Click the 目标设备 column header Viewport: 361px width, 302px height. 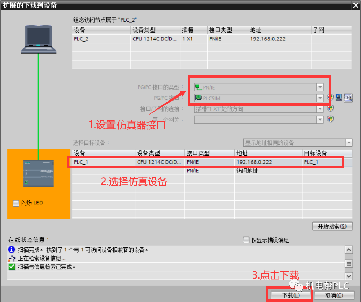point(327,153)
